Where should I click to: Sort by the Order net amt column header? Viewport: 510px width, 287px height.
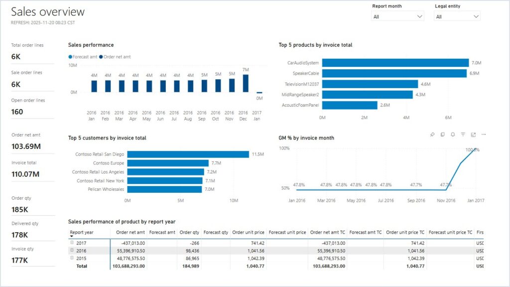[130, 232]
